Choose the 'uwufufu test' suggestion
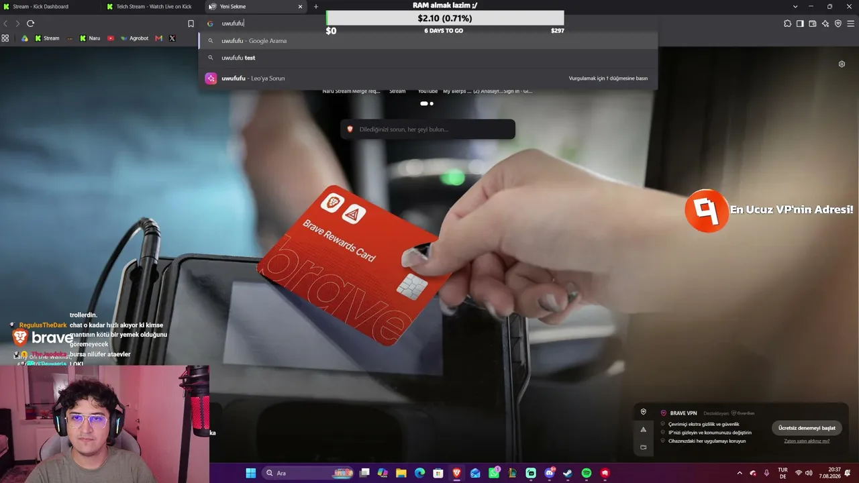Viewport: 859px width, 483px height. (x=427, y=58)
